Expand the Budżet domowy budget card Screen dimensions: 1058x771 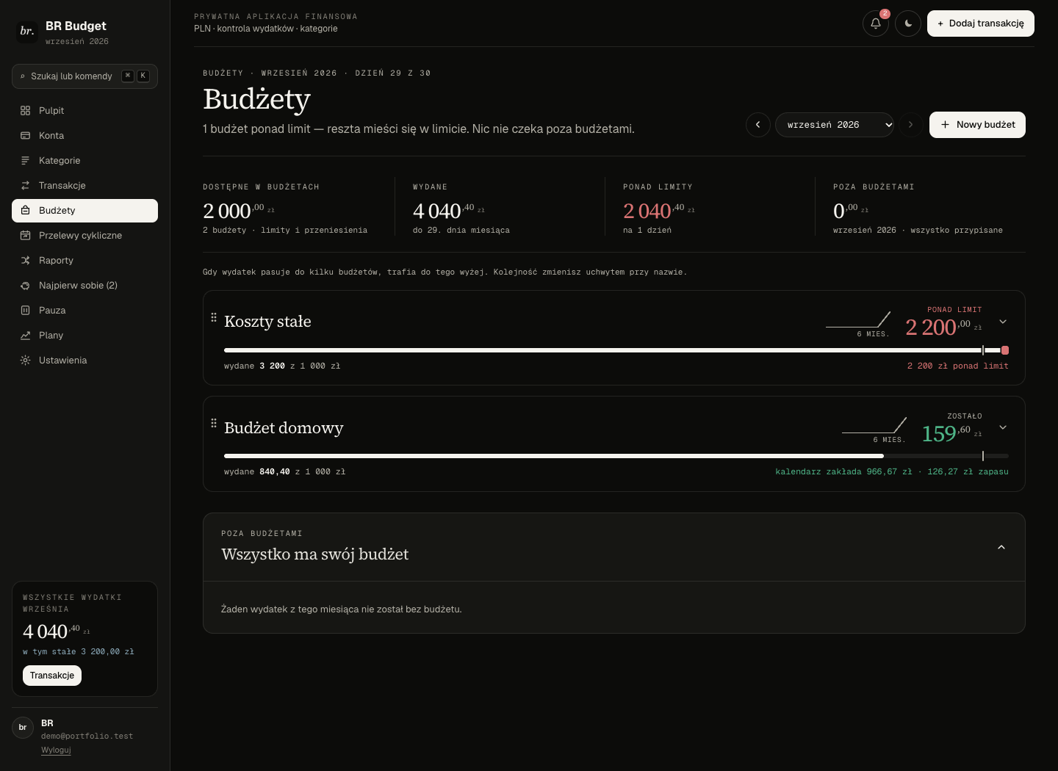pos(1003,427)
